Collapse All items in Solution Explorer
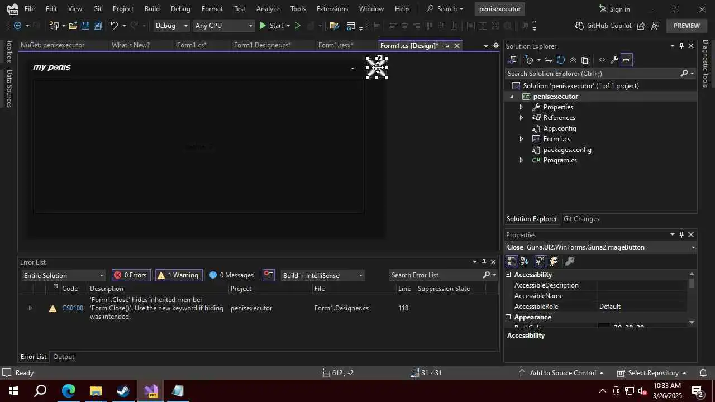This screenshot has width=715, height=402. (x=573, y=60)
